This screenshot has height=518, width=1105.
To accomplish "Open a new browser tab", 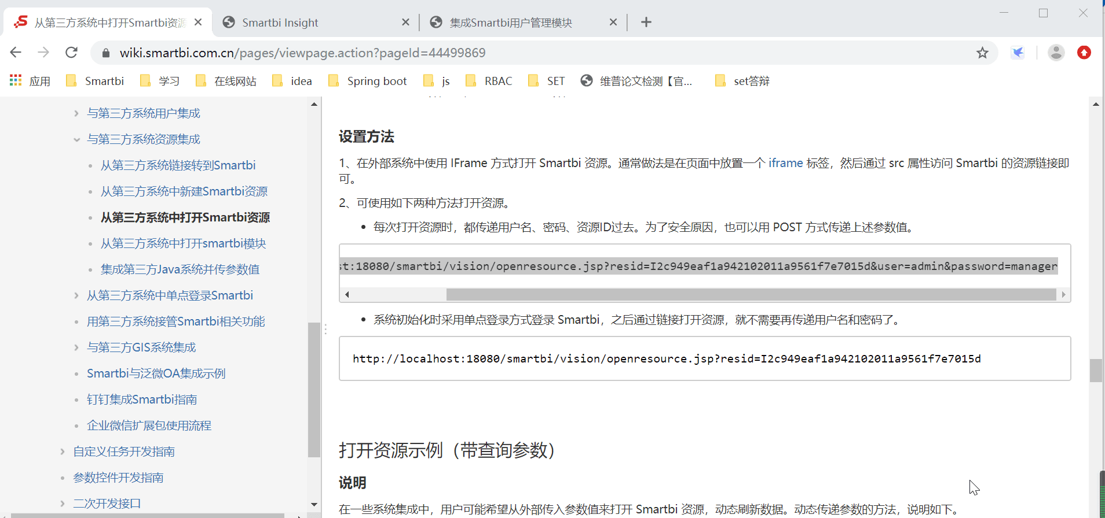I will (x=646, y=23).
